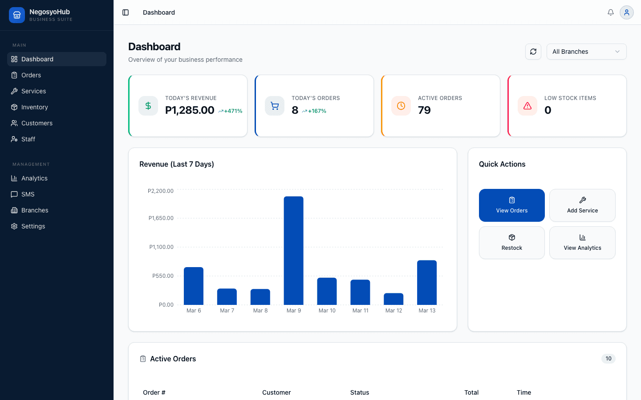Click the Restock quick action
Viewport: 641px width, 400px height.
[511, 243]
